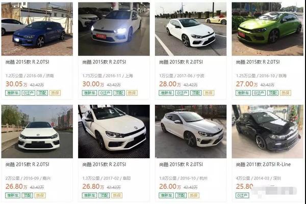The image size is (306, 204).
Task: Open white Scirocco photo at 28.00万 listing
Action: tap(191, 29)
